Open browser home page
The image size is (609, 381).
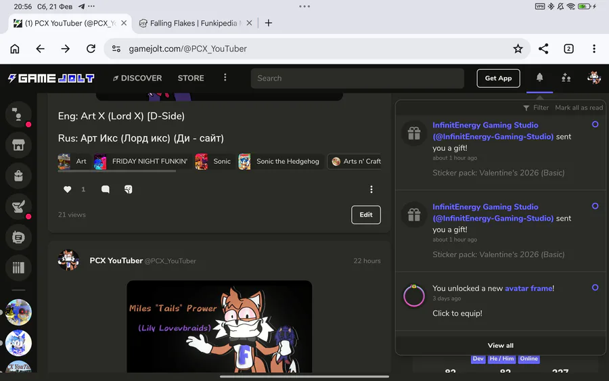(x=15, y=49)
